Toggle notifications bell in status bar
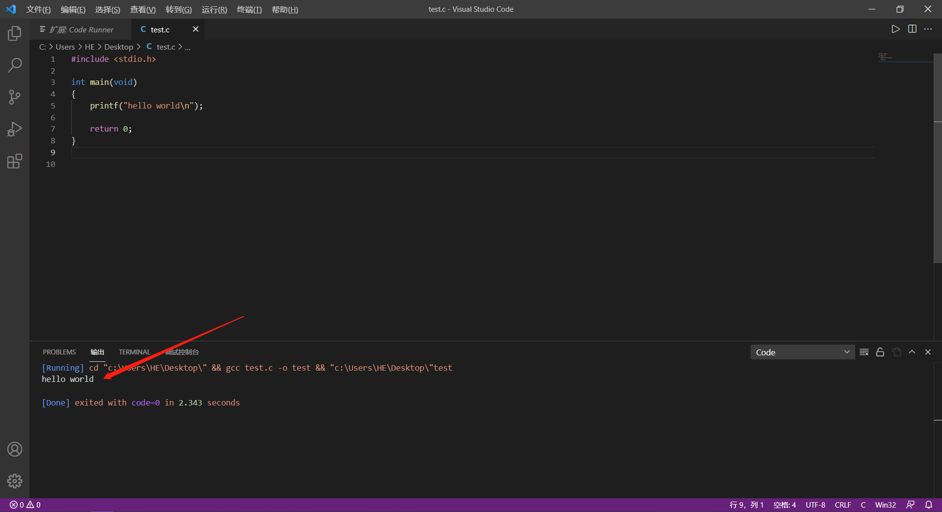Screen dimensions: 942x512 [929, 505]
